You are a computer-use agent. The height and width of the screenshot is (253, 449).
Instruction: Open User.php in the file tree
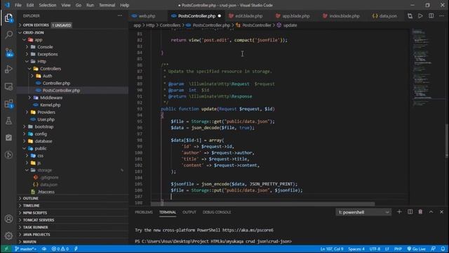tap(73, 119)
